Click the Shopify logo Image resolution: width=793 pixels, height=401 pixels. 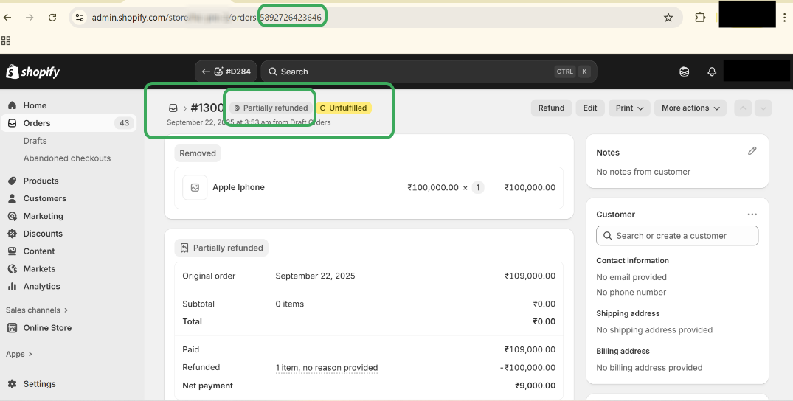pyautogui.click(x=33, y=72)
